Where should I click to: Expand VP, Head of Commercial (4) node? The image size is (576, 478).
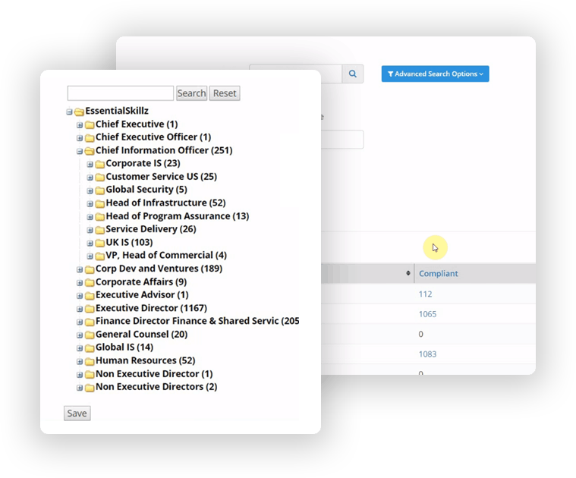tap(90, 256)
